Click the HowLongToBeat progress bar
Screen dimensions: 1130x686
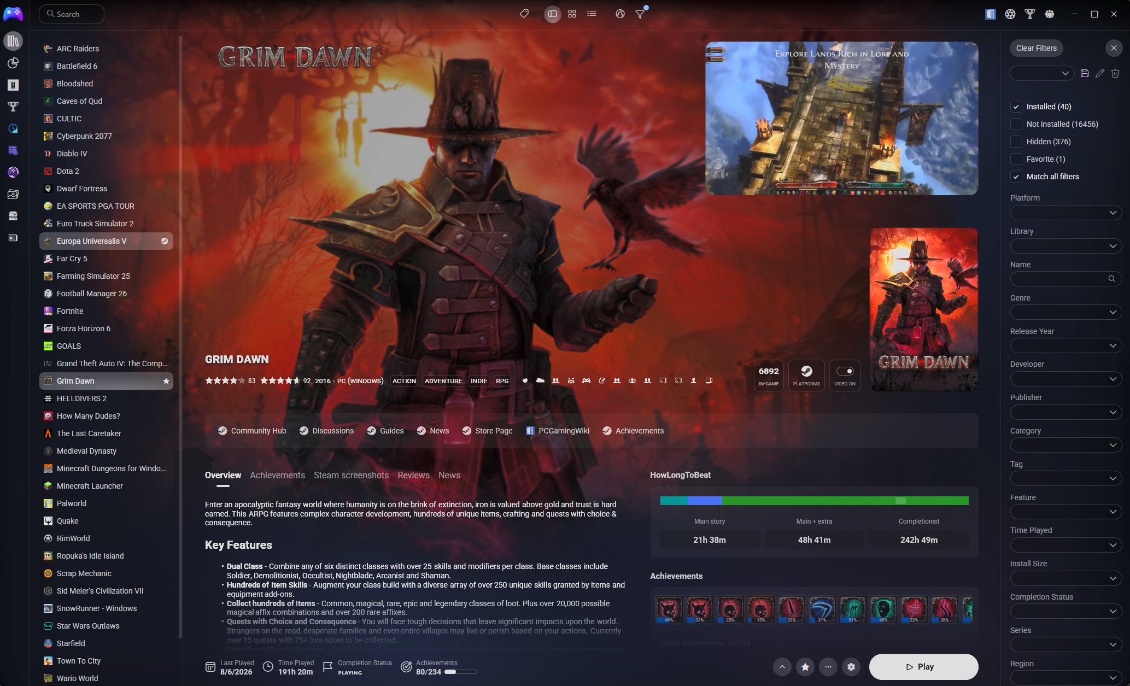tap(815, 501)
